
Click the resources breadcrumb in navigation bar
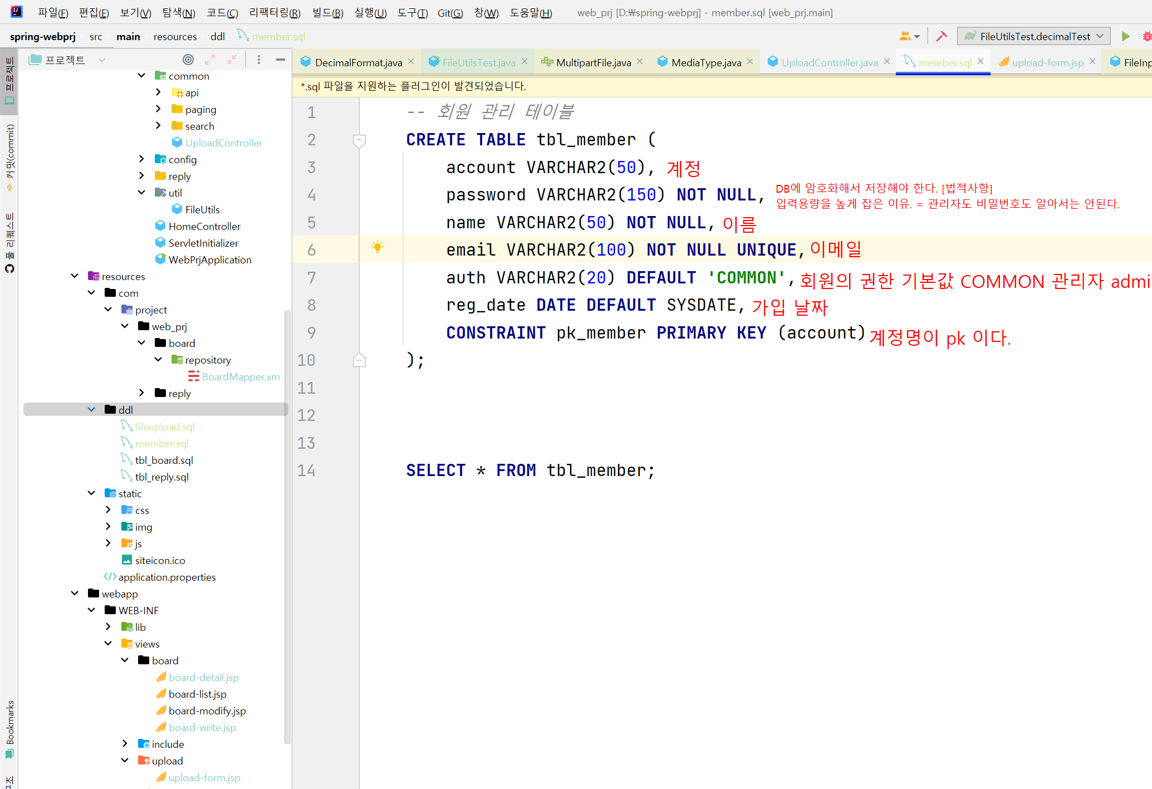[x=175, y=37]
